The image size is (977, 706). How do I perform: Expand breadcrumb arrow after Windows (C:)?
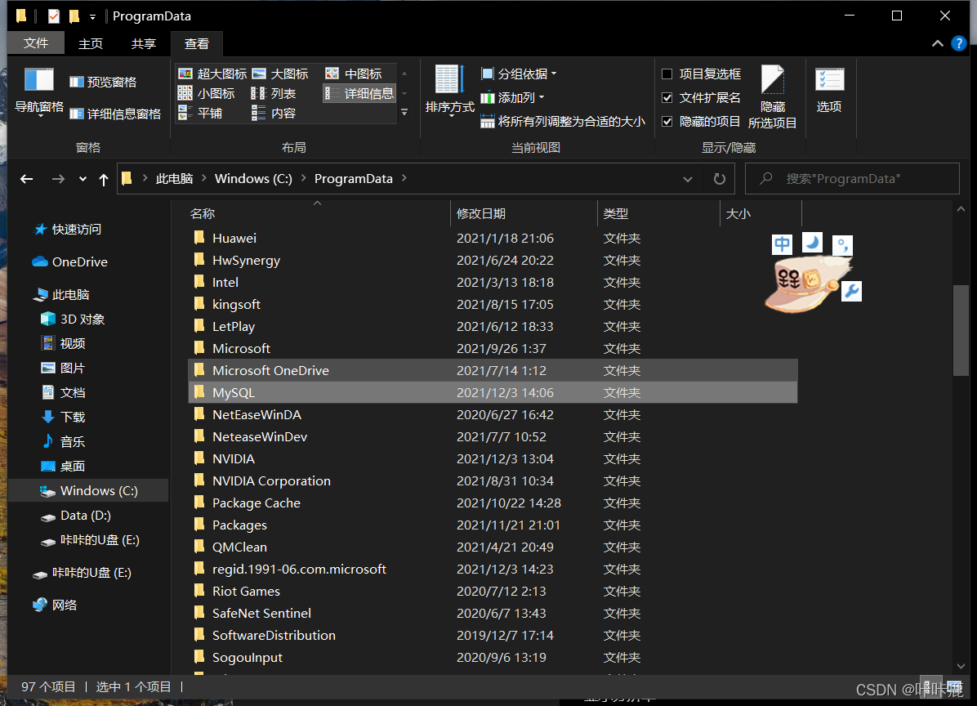coord(303,178)
